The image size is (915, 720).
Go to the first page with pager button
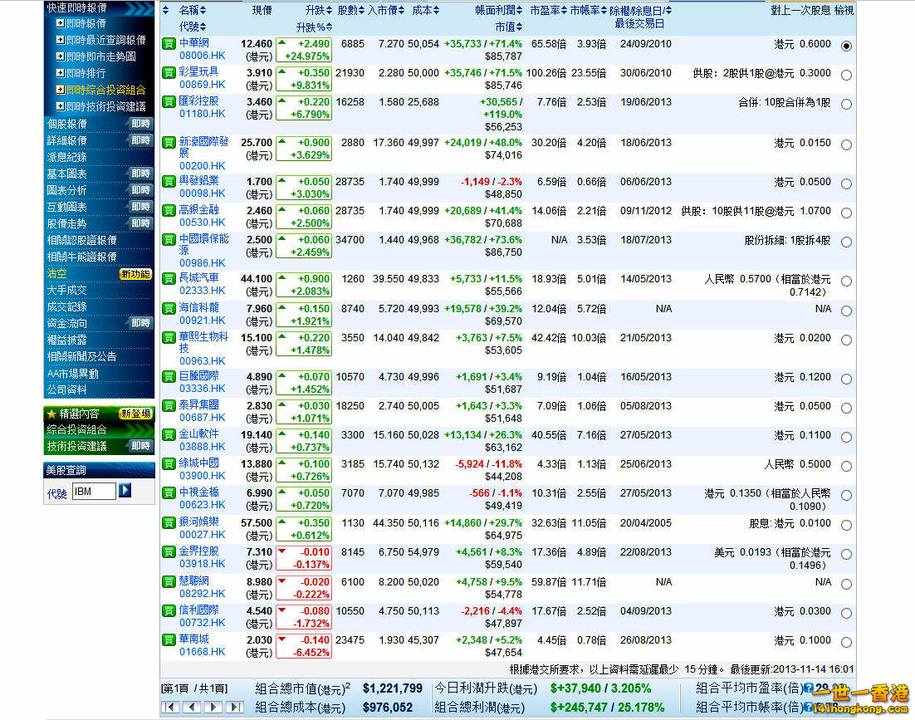[170, 708]
